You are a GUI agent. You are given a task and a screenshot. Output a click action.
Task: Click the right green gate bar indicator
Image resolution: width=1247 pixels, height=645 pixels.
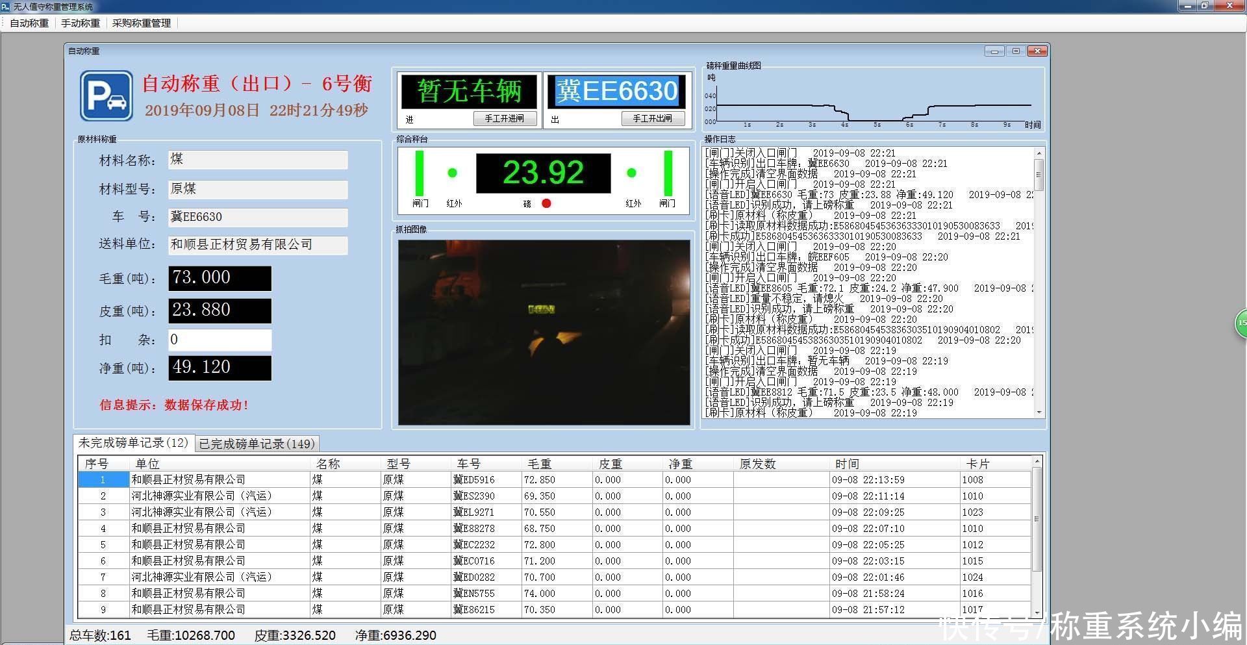pyautogui.click(x=668, y=173)
